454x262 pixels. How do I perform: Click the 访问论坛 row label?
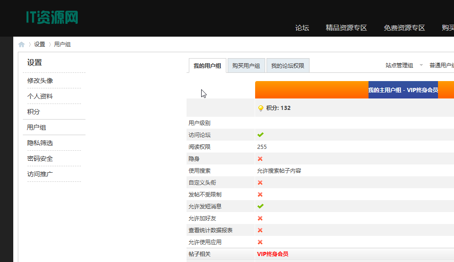click(x=199, y=135)
